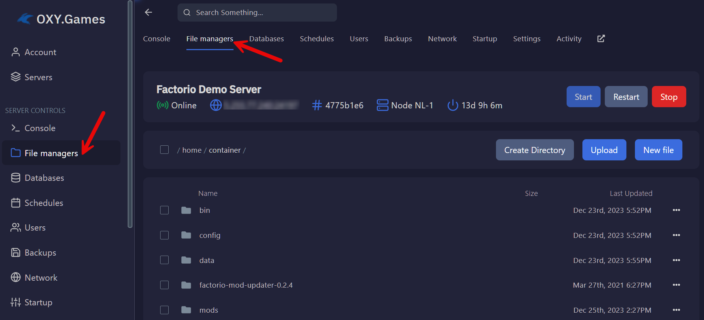Check the mods folder checkbox
The width and height of the screenshot is (704, 320).
click(x=164, y=310)
